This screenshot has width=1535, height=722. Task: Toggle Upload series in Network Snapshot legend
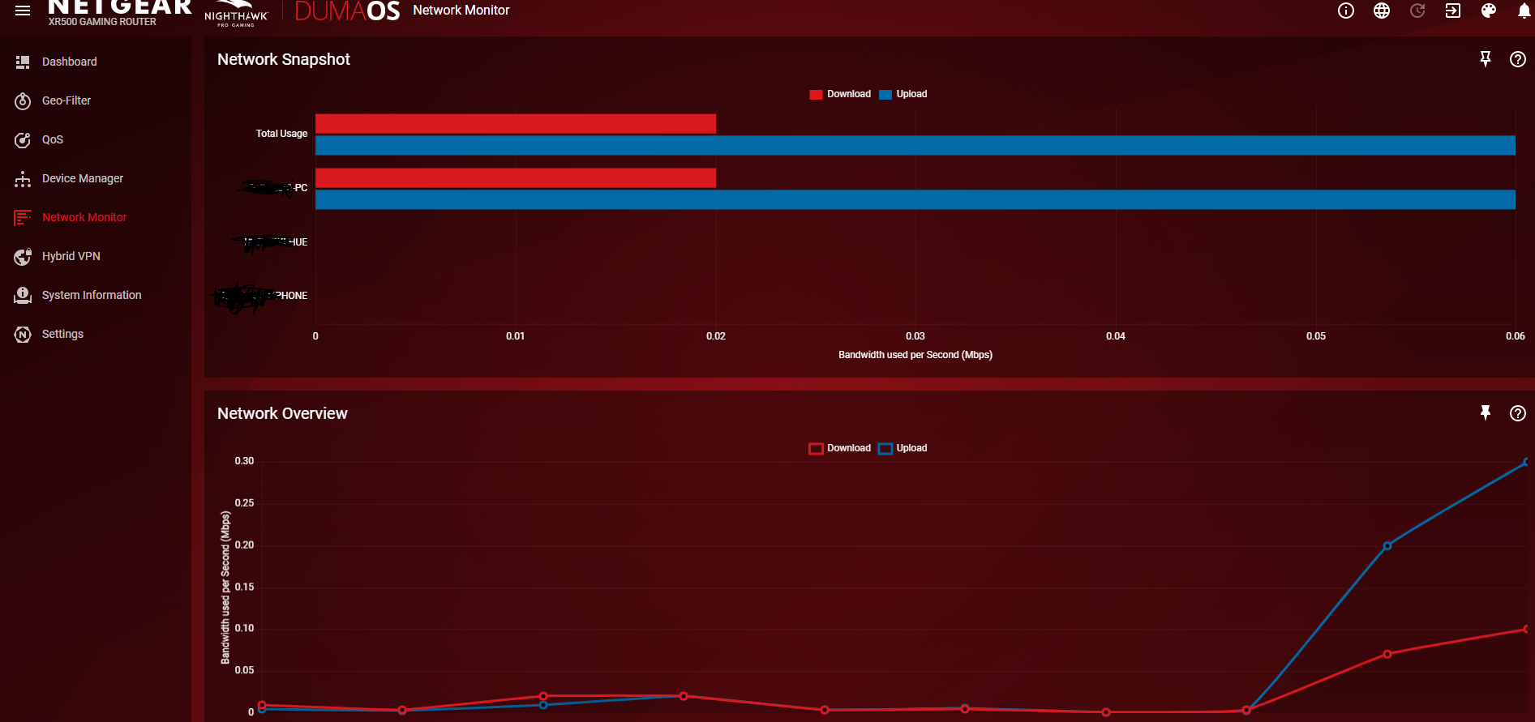click(903, 94)
